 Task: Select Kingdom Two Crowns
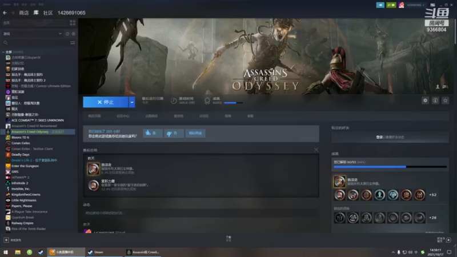(26, 195)
